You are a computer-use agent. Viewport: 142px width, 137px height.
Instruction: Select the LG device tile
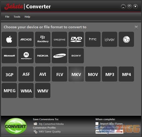(x=126, y=39)
